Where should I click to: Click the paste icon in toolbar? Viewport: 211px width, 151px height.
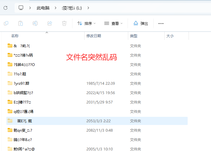coord(21,23)
